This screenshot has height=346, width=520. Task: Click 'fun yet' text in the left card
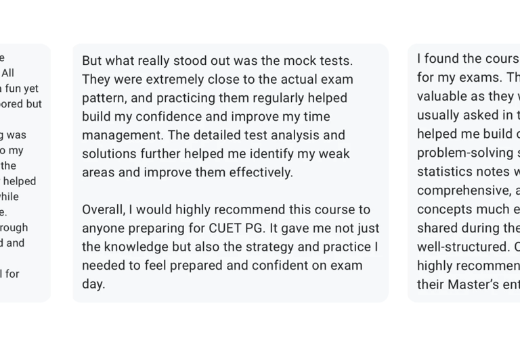tap(22, 89)
